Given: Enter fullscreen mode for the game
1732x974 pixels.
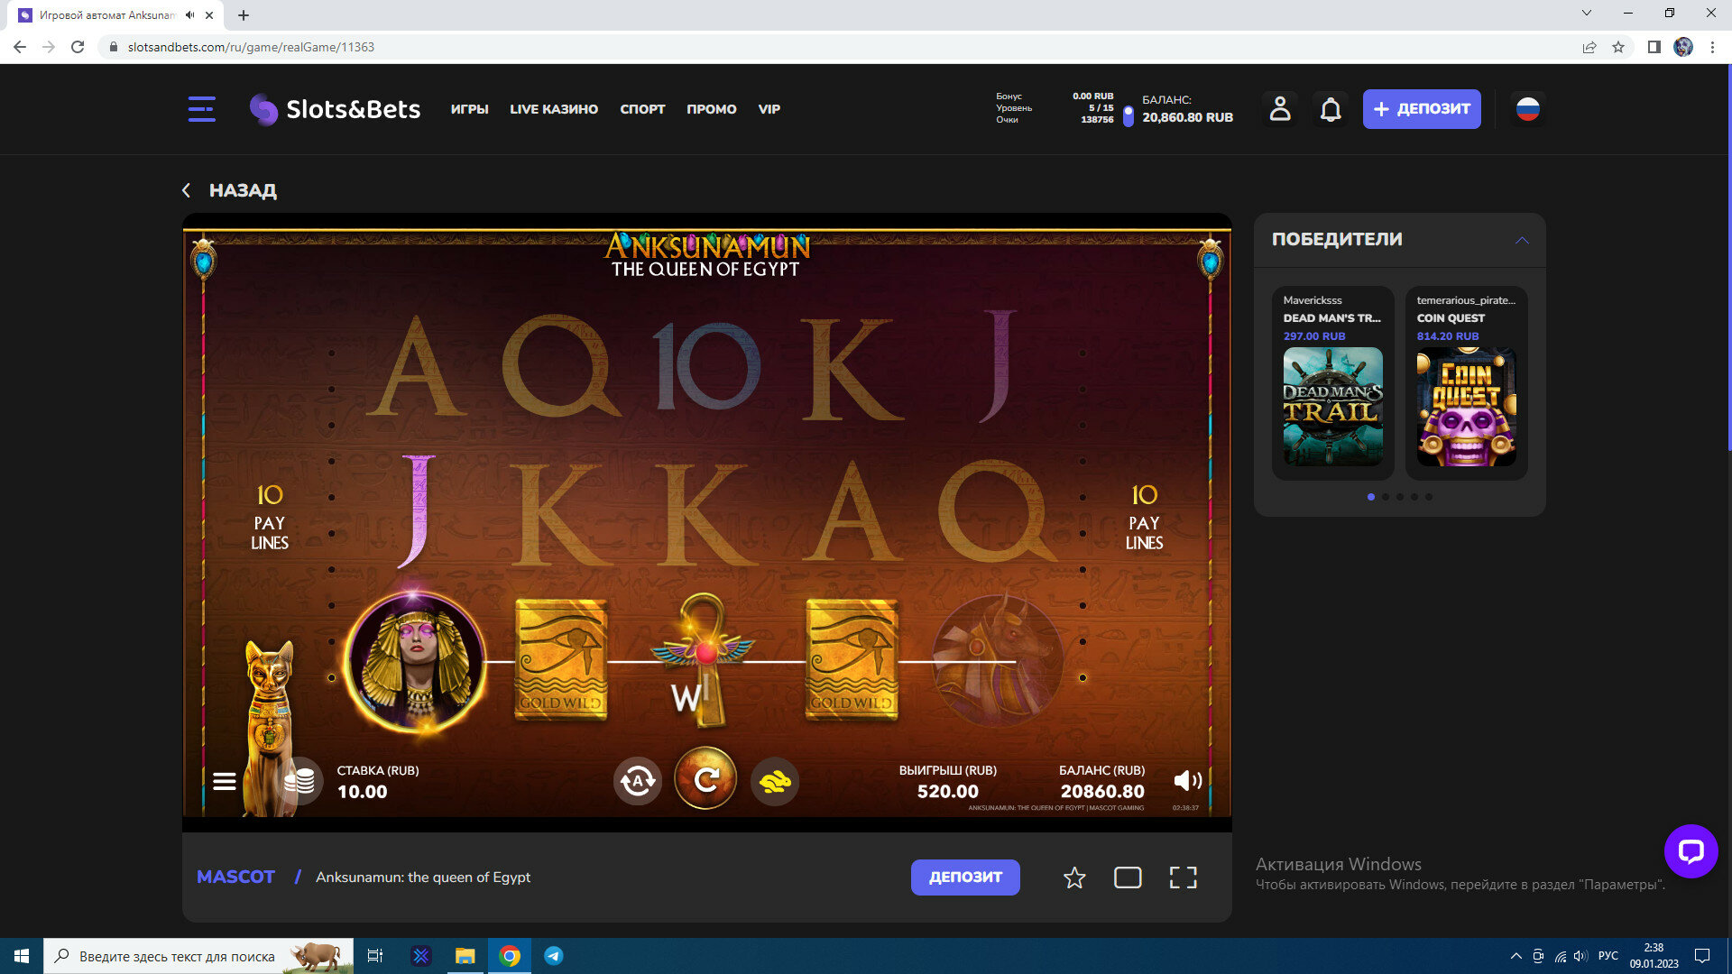Looking at the screenshot, I should pos(1183,878).
